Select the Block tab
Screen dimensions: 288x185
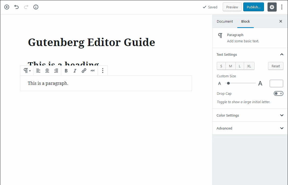[x=245, y=22]
